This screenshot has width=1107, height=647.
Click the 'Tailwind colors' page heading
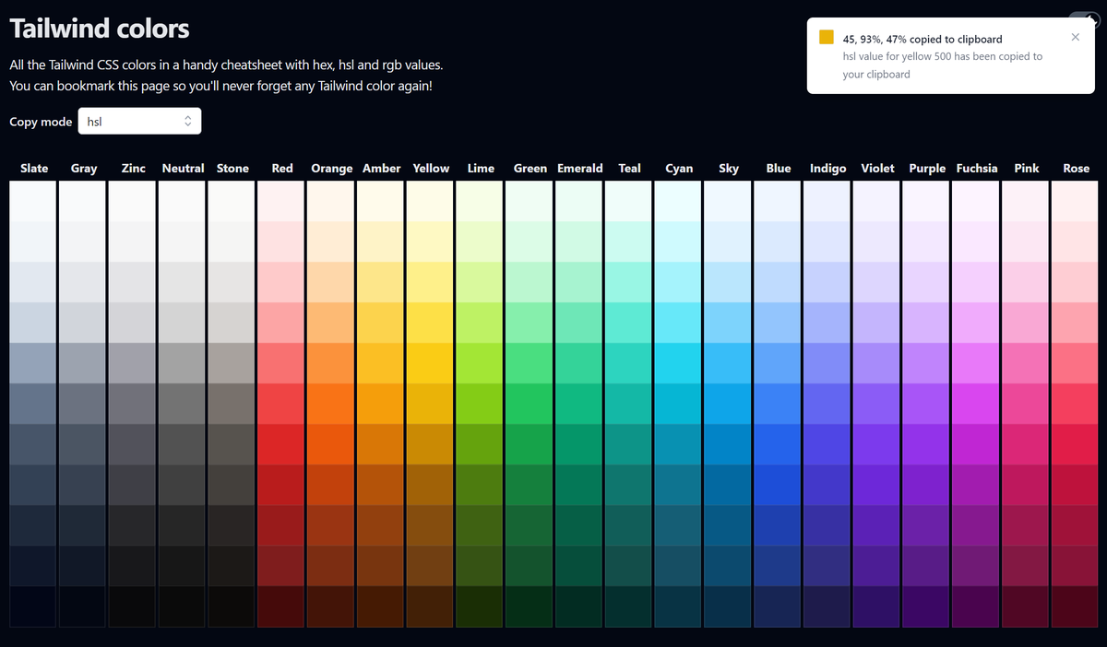[x=100, y=29]
